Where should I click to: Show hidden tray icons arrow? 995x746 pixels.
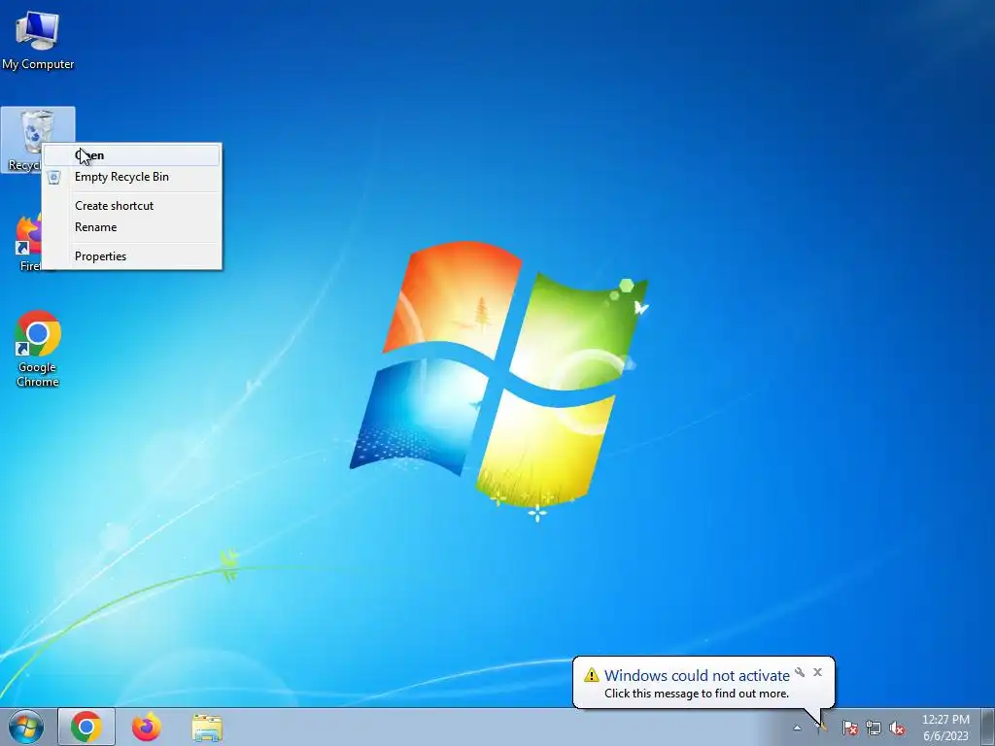point(797,728)
